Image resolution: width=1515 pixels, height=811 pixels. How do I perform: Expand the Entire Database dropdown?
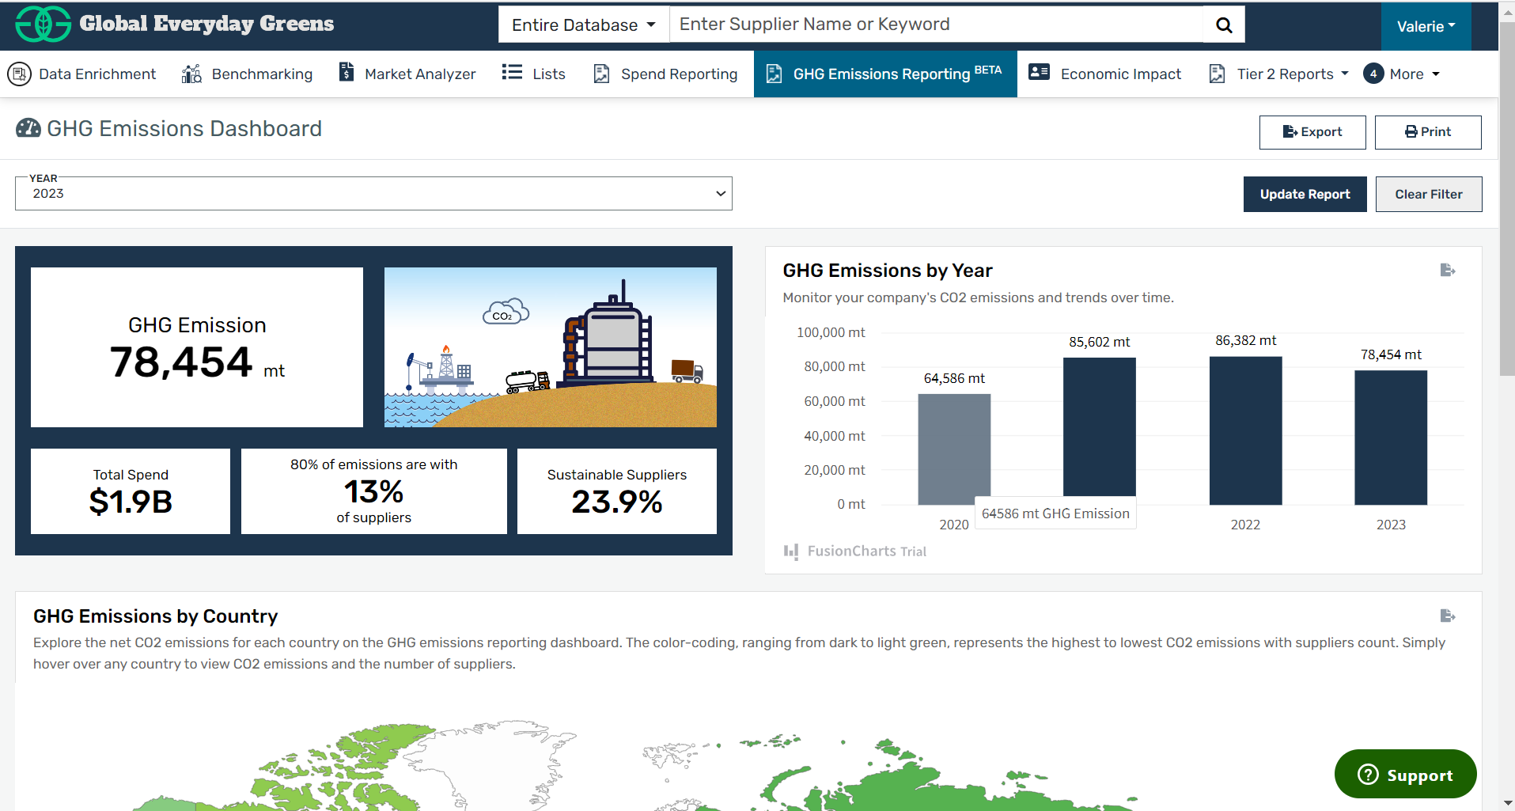coord(583,25)
